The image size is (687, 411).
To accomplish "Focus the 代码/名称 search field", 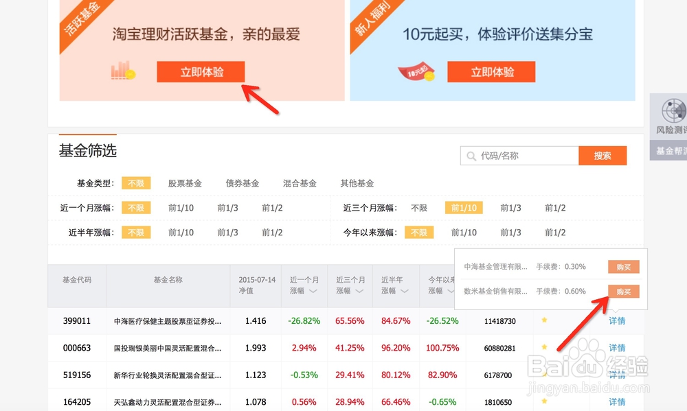I will tap(519, 156).
